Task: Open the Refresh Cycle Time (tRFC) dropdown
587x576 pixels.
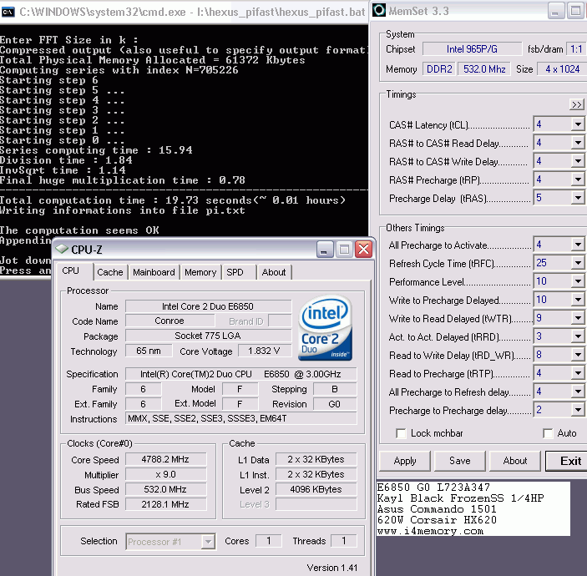Action: click(578, 263)
